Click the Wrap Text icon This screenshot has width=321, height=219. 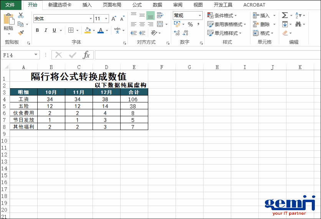coord(160,15)
